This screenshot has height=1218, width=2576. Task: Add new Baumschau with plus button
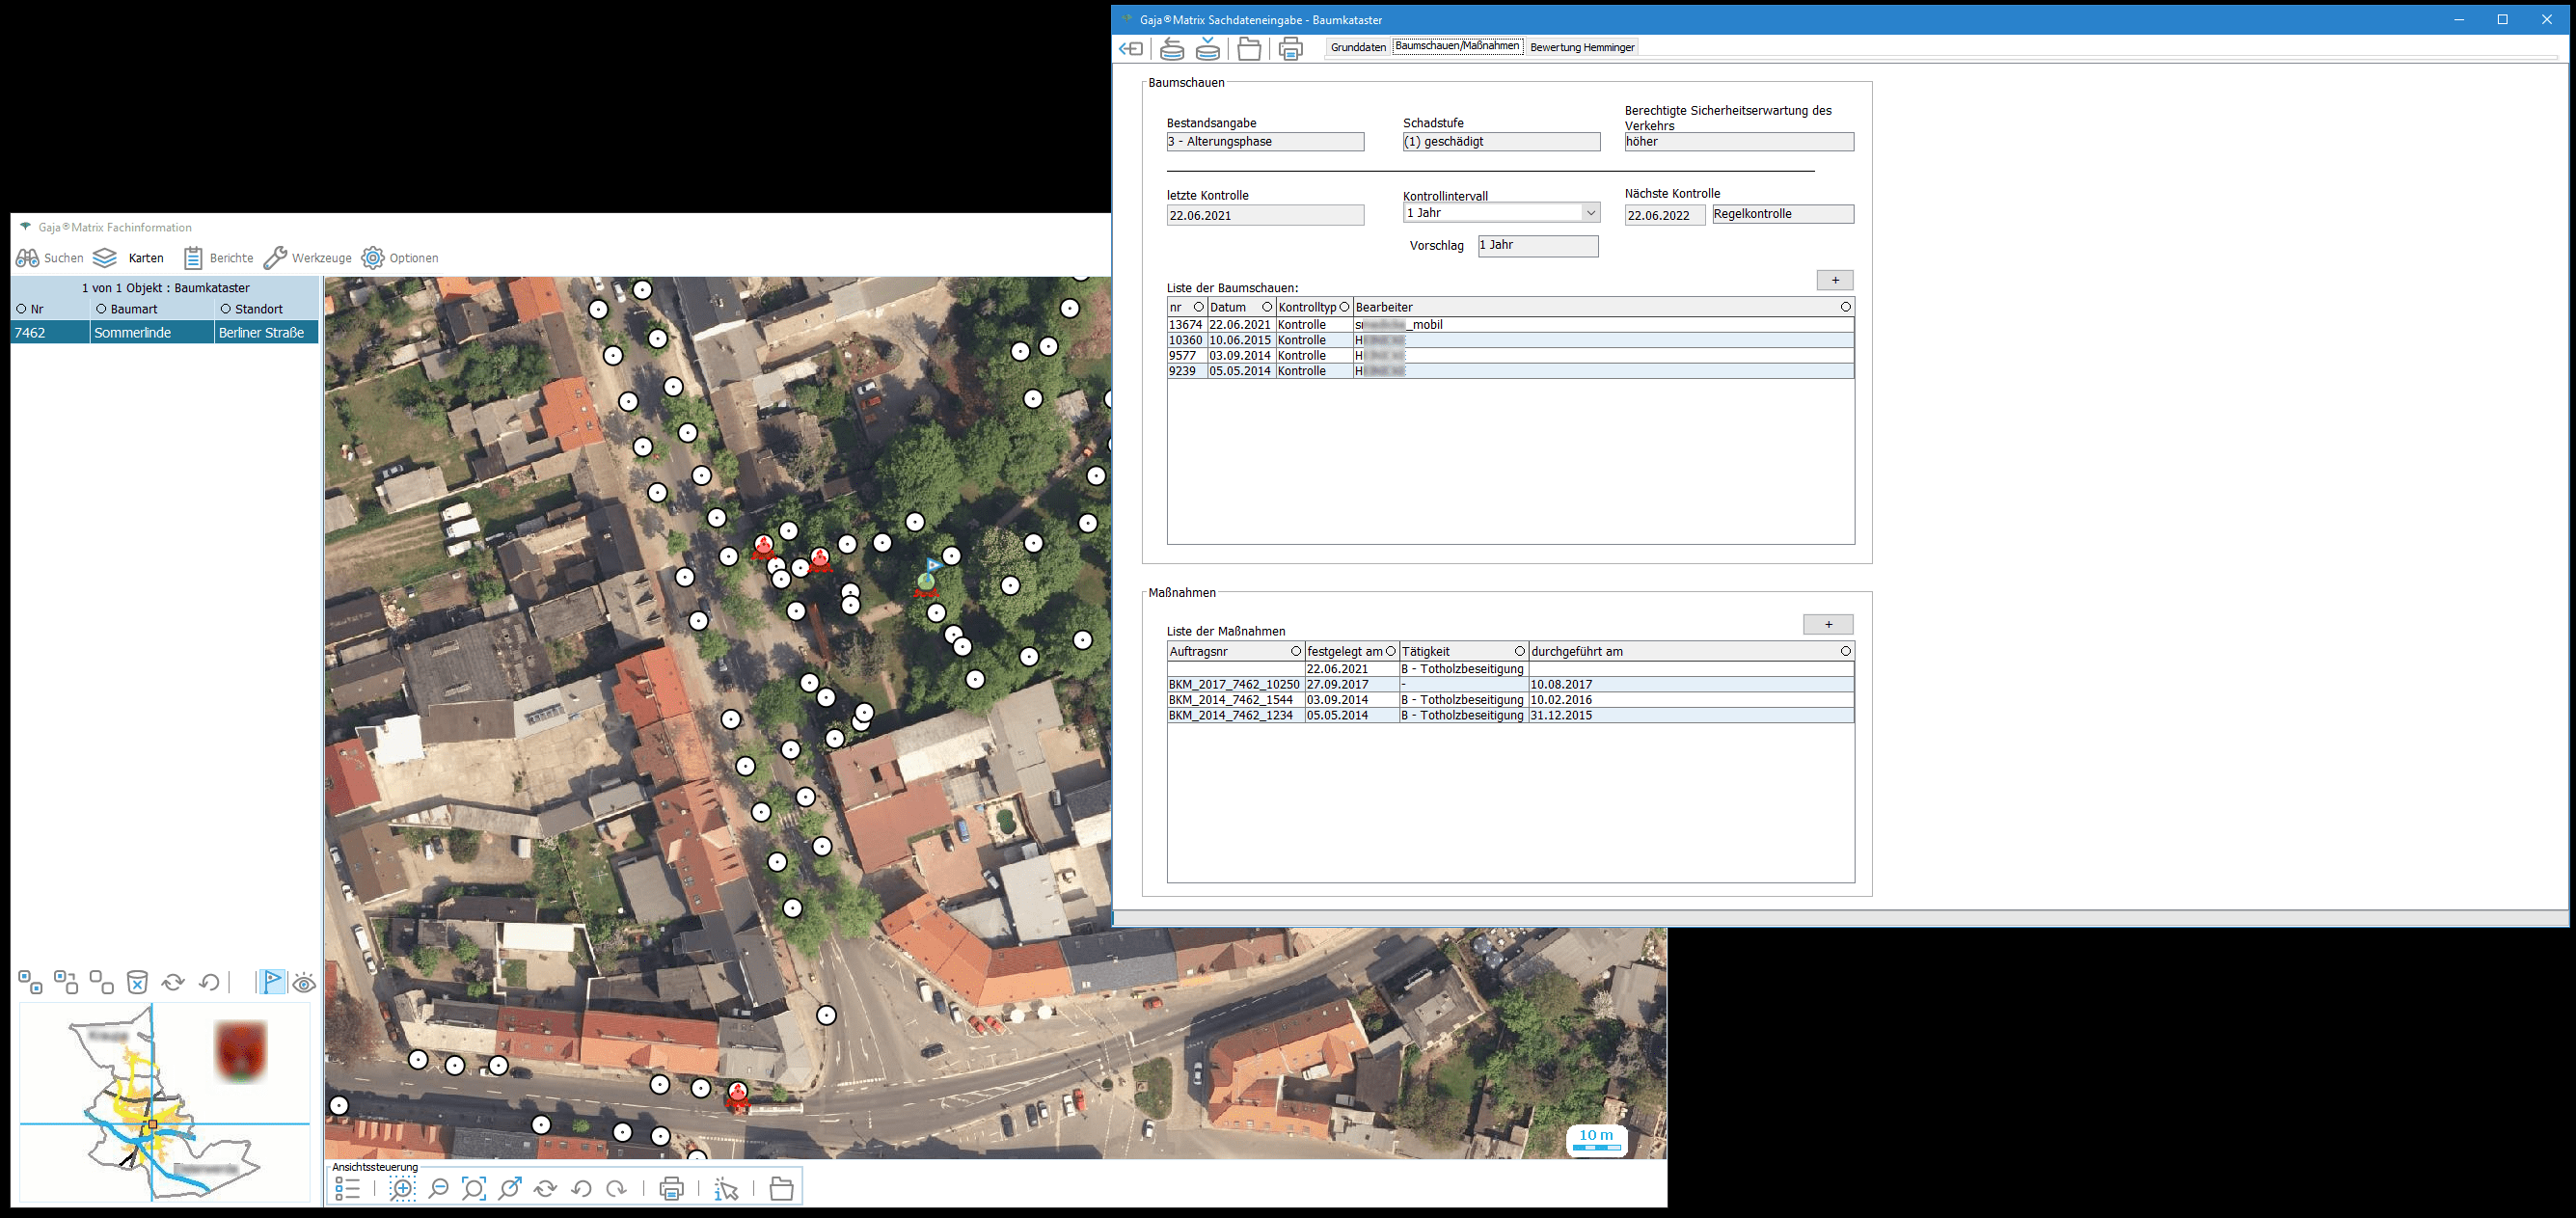pyautogui.click(x=1834, y=280)
